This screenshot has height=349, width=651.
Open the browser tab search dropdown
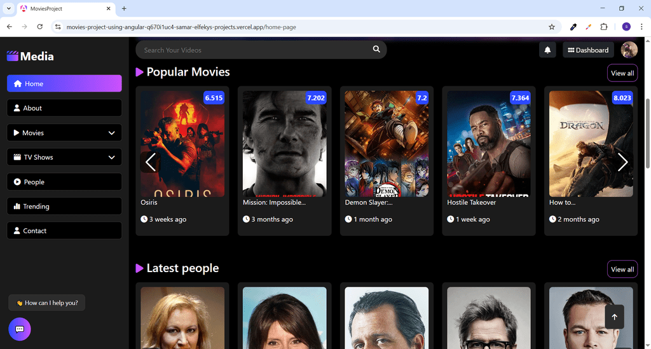click(8, 8)
